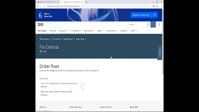Close the DB2 Version 10.5 Fix Pack tab
Screen dimensions: 199x112
click(59, 2)
